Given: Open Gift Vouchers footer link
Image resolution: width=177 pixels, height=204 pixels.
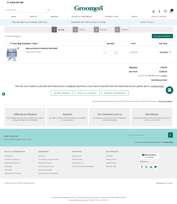Looking at the screenshot, I should point(77,159).
